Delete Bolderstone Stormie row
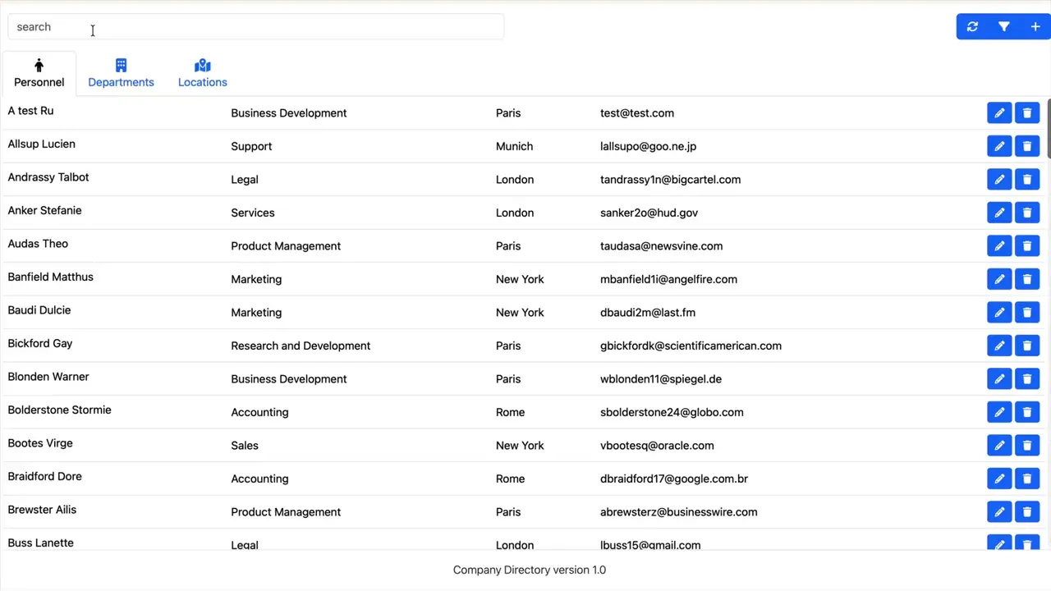Screen dimensions: 1051x591 click(x=1027, y=412)
